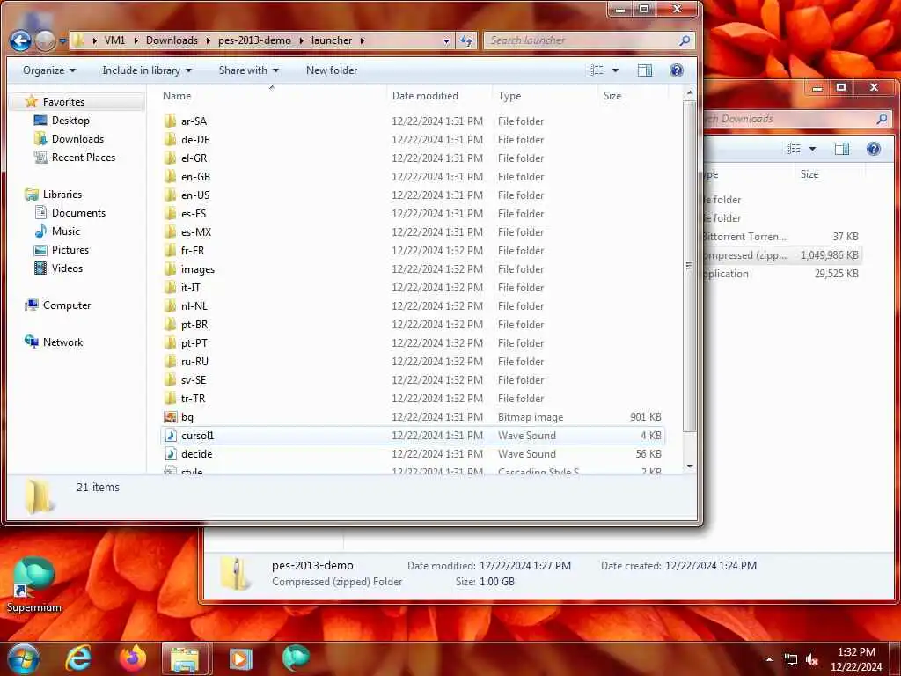Select the cursol1 wave sound icon
This screenshot has width=901, height=676.
(170, 435)
